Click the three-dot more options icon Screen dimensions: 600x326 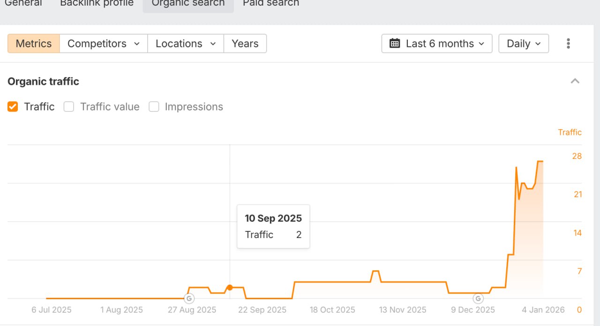pyautogui.click(x=568, y=44)
